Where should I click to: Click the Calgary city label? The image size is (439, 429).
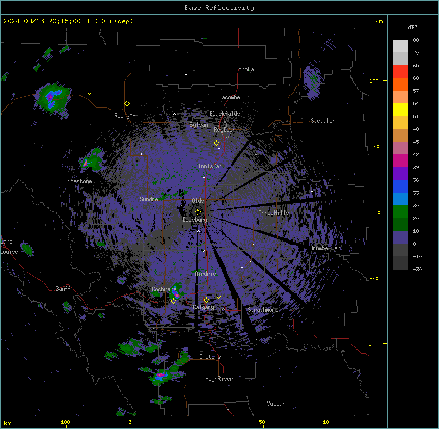click(x=204, y=307)
